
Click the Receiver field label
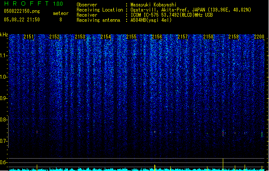point(87,15)
